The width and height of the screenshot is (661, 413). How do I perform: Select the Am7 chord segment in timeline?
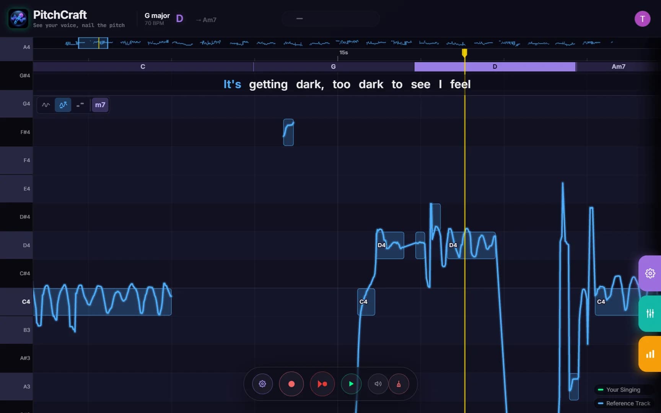click(x=619, y=67)
